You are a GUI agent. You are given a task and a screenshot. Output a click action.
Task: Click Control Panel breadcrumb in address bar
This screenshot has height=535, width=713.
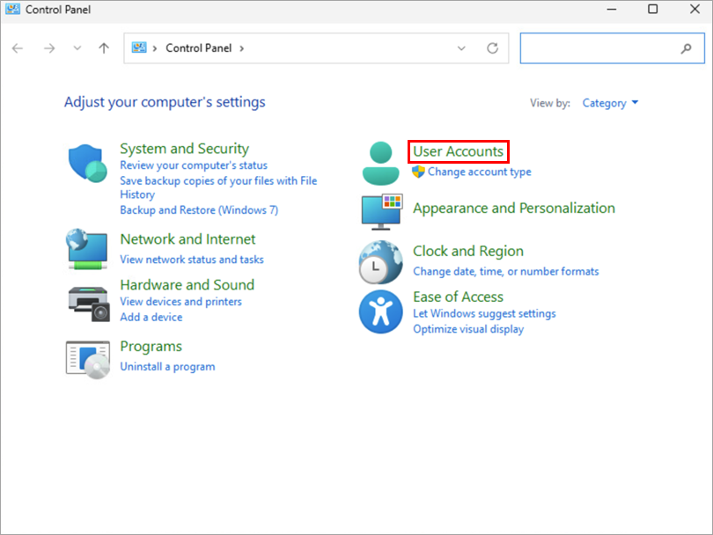198,48
